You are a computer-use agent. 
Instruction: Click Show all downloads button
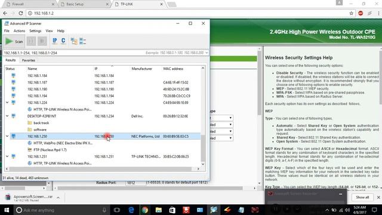(x=362, y=197)
